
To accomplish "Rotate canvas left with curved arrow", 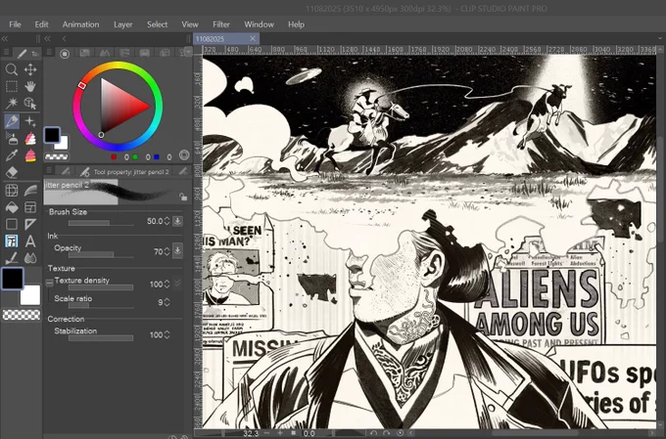I will coord(374,433).
